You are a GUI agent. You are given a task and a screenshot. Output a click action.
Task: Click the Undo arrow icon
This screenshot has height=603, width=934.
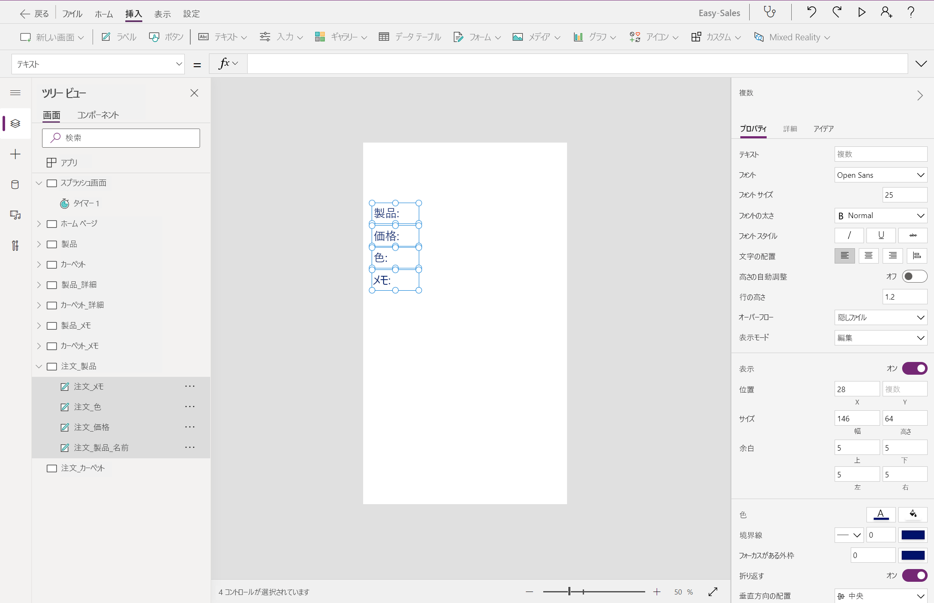[x=811, y=12]
